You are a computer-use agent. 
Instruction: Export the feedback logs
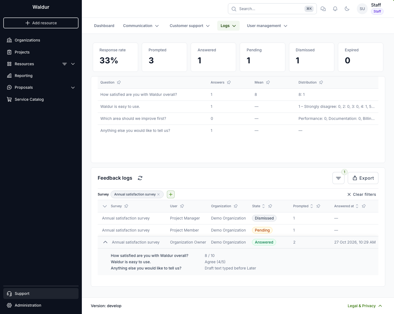pos(363,178)
